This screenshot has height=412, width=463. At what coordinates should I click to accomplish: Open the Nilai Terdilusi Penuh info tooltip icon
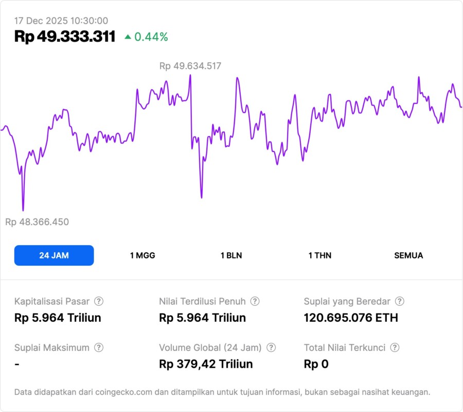pyautogui.click(x=255, y=301)
